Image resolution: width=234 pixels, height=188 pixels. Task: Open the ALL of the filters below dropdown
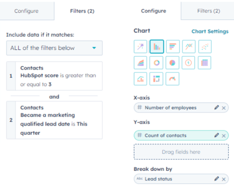click(54, 48)
